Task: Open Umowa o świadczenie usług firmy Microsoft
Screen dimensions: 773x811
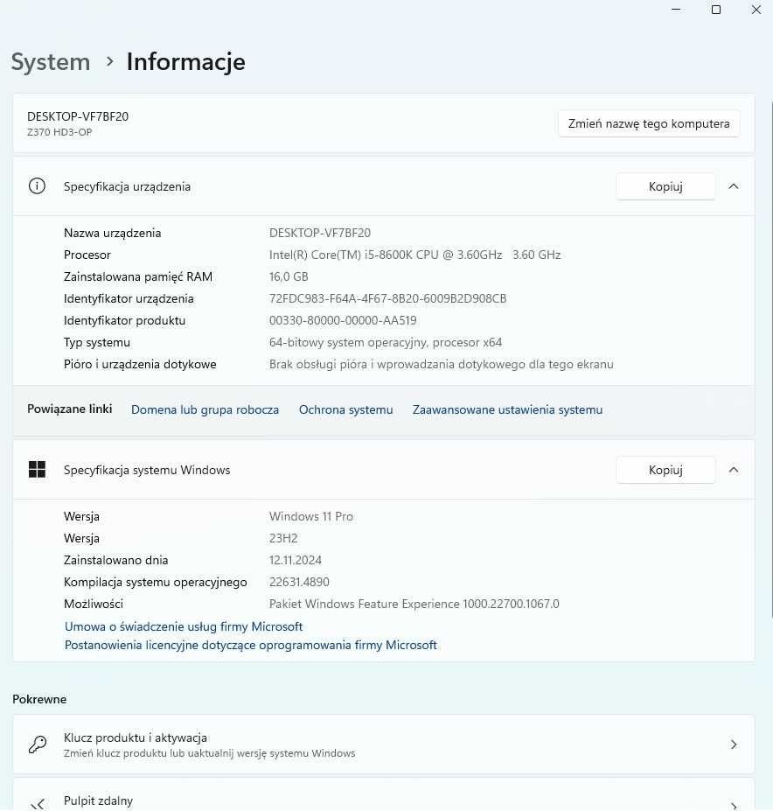Action: pyautogui.click(x=184, y=626)
